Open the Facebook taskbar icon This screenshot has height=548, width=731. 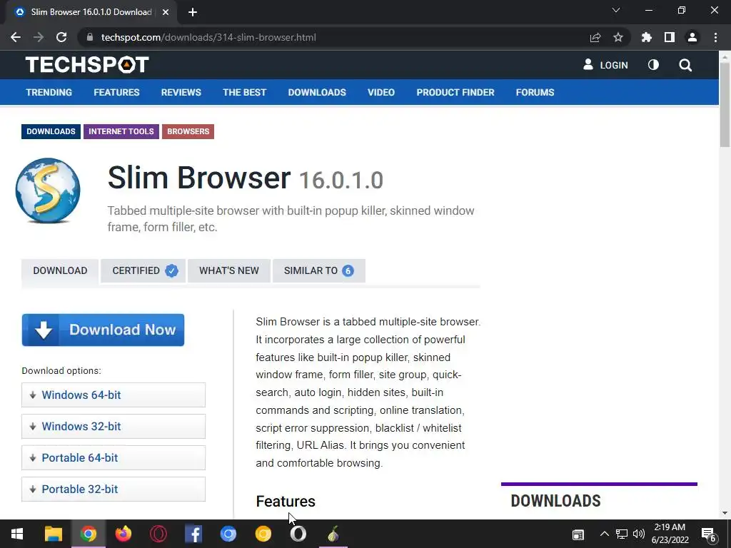coord(193,534)
